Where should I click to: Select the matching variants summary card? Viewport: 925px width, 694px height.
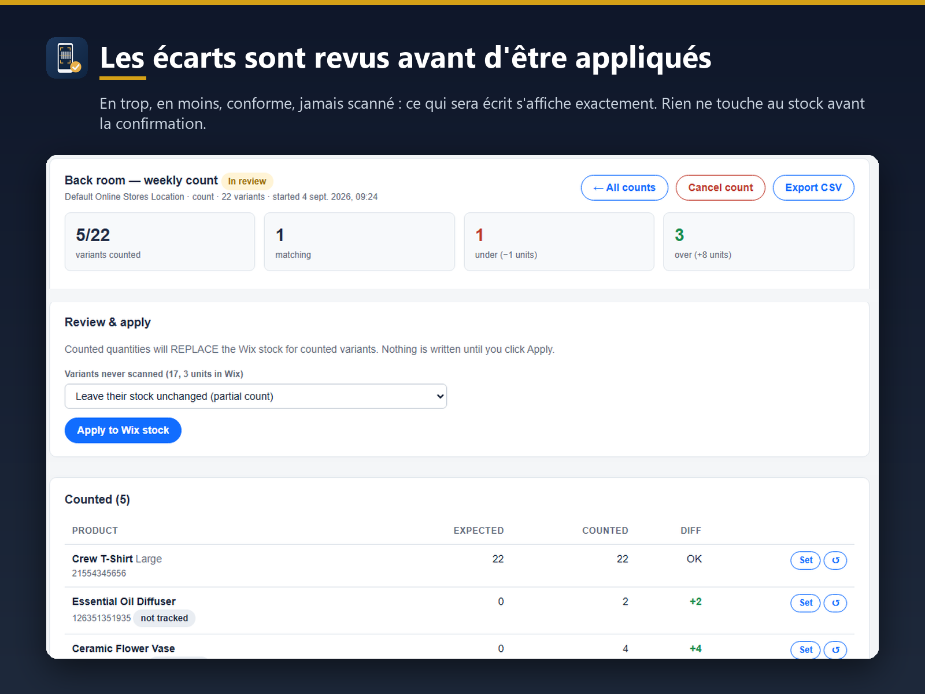360,242
